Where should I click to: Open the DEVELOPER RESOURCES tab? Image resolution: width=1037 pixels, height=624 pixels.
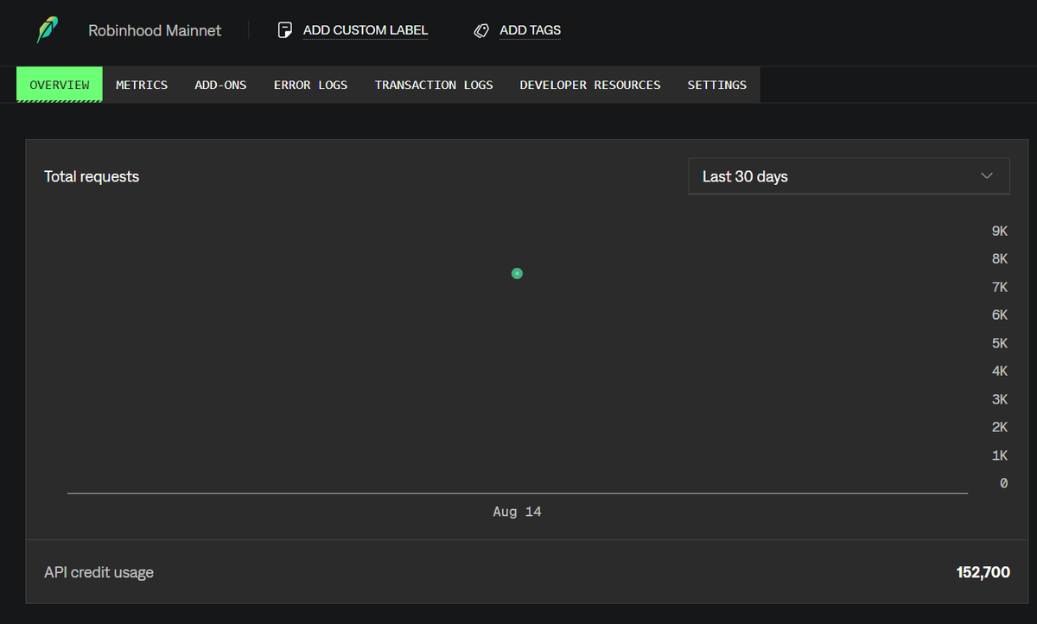590,85
